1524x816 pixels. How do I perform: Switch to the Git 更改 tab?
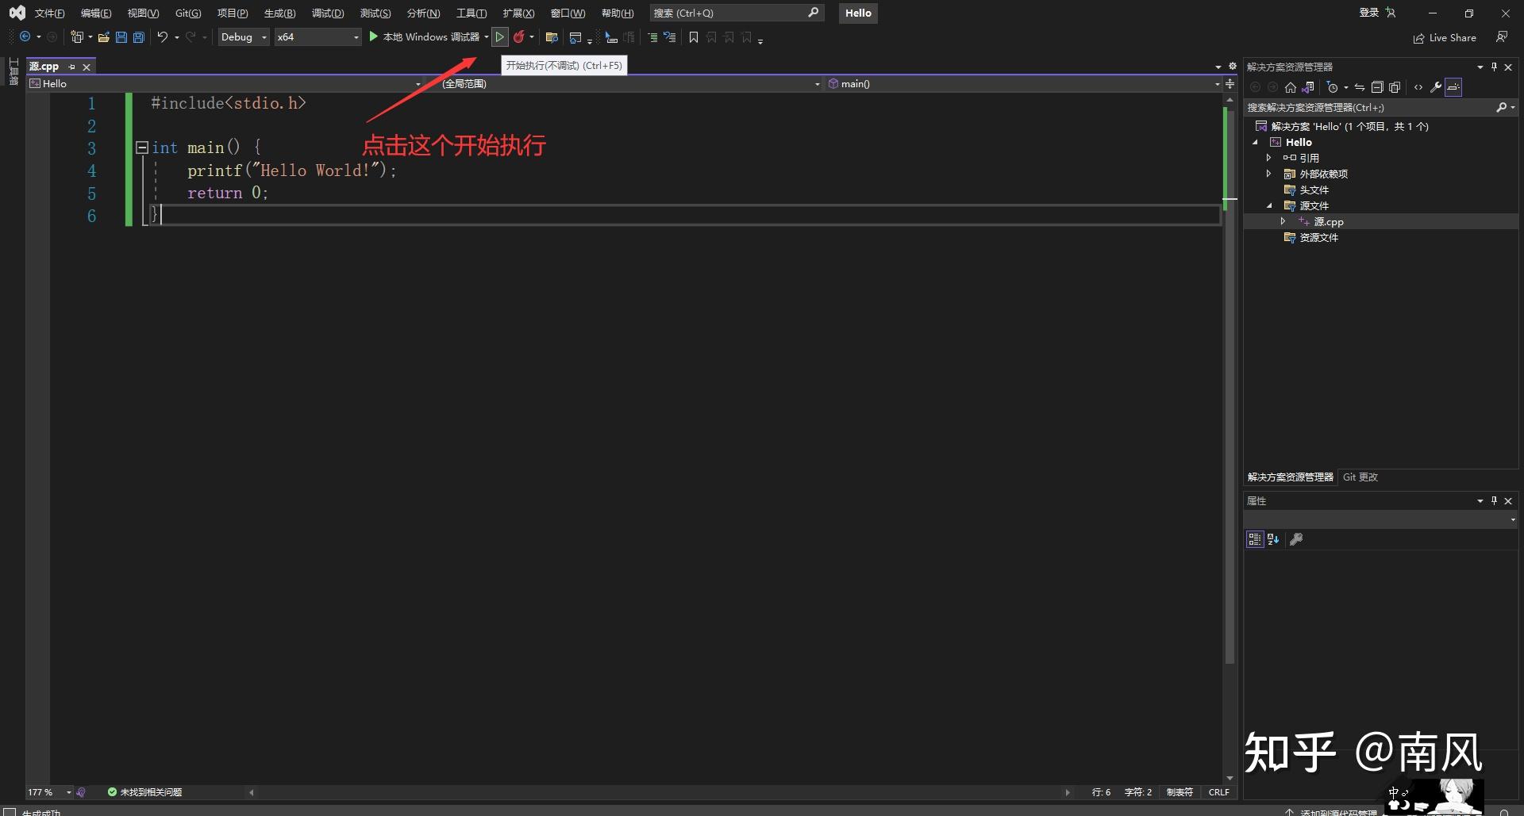point(1360,477)
